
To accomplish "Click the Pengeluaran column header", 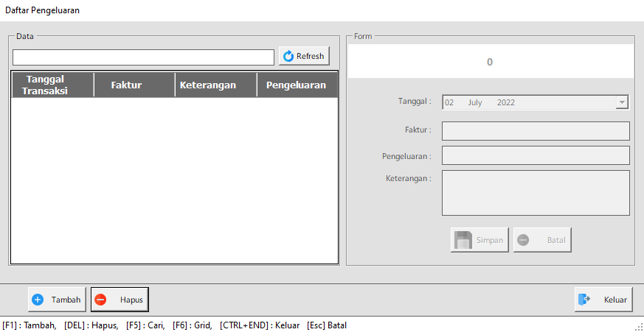I will 297,85.
